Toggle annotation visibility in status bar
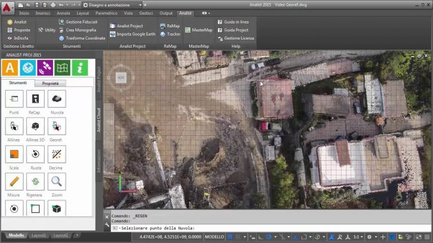The image size is (433, 243). coord(331,237)
